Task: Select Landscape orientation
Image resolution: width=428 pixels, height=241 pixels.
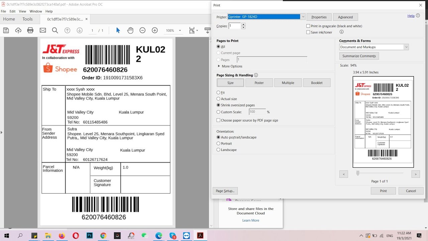Action: 218,150
